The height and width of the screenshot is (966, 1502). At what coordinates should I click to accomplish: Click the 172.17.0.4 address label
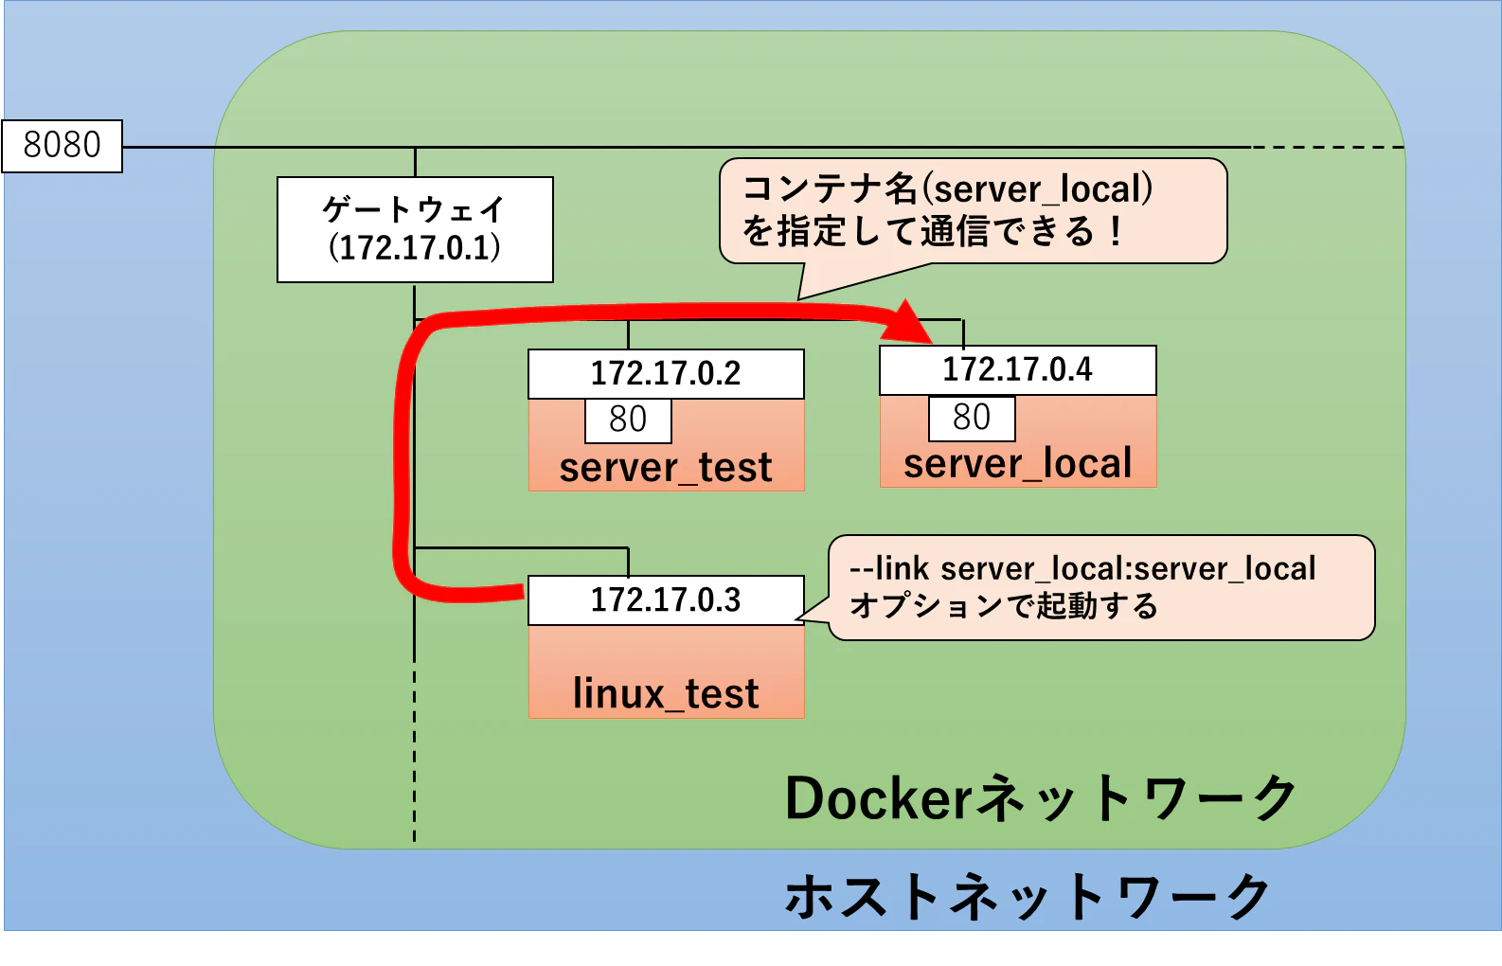1018,370
